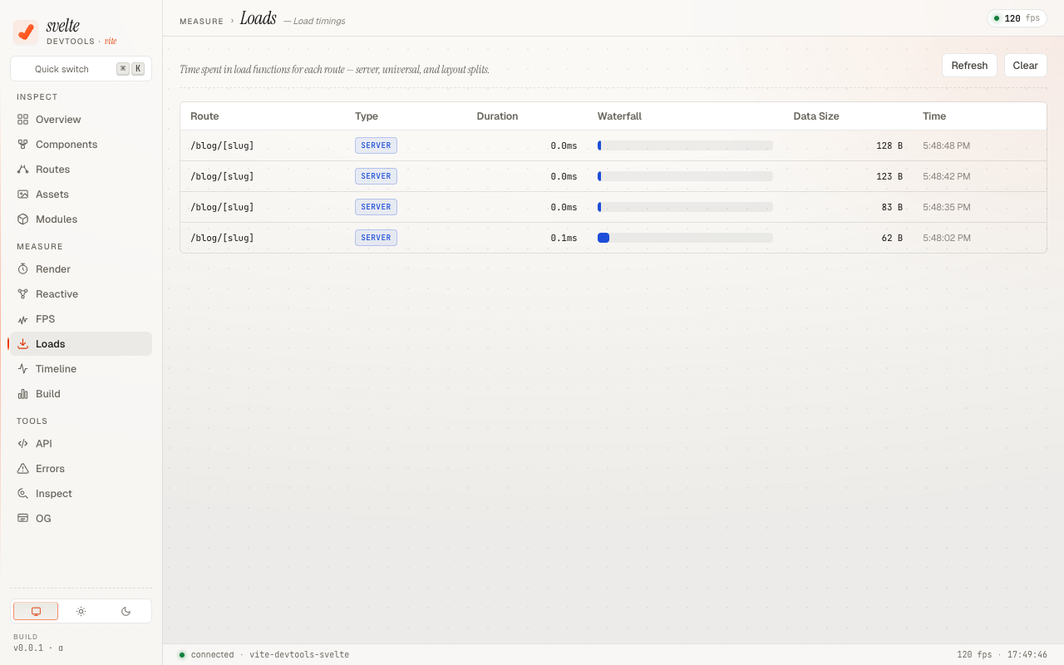Click the Assets image icon
This screenshot has width=1064, height=665.
[x=23, y=195]
